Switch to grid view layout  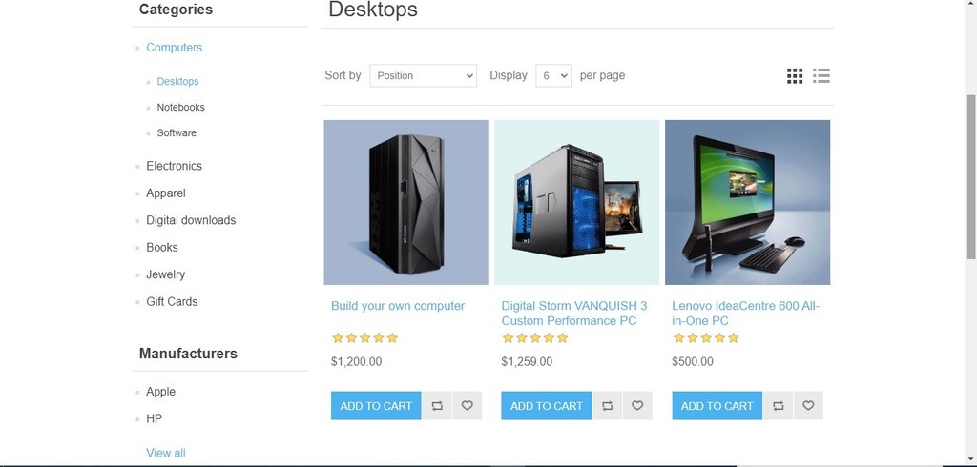[x=795, y=76]
